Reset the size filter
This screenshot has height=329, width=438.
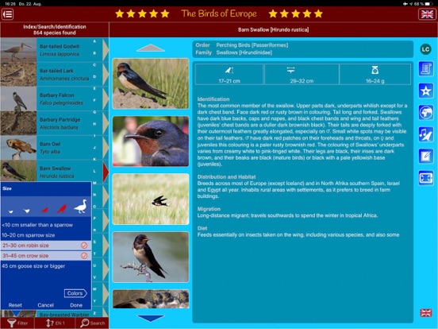pyautogui.click(x=15, y=305)
